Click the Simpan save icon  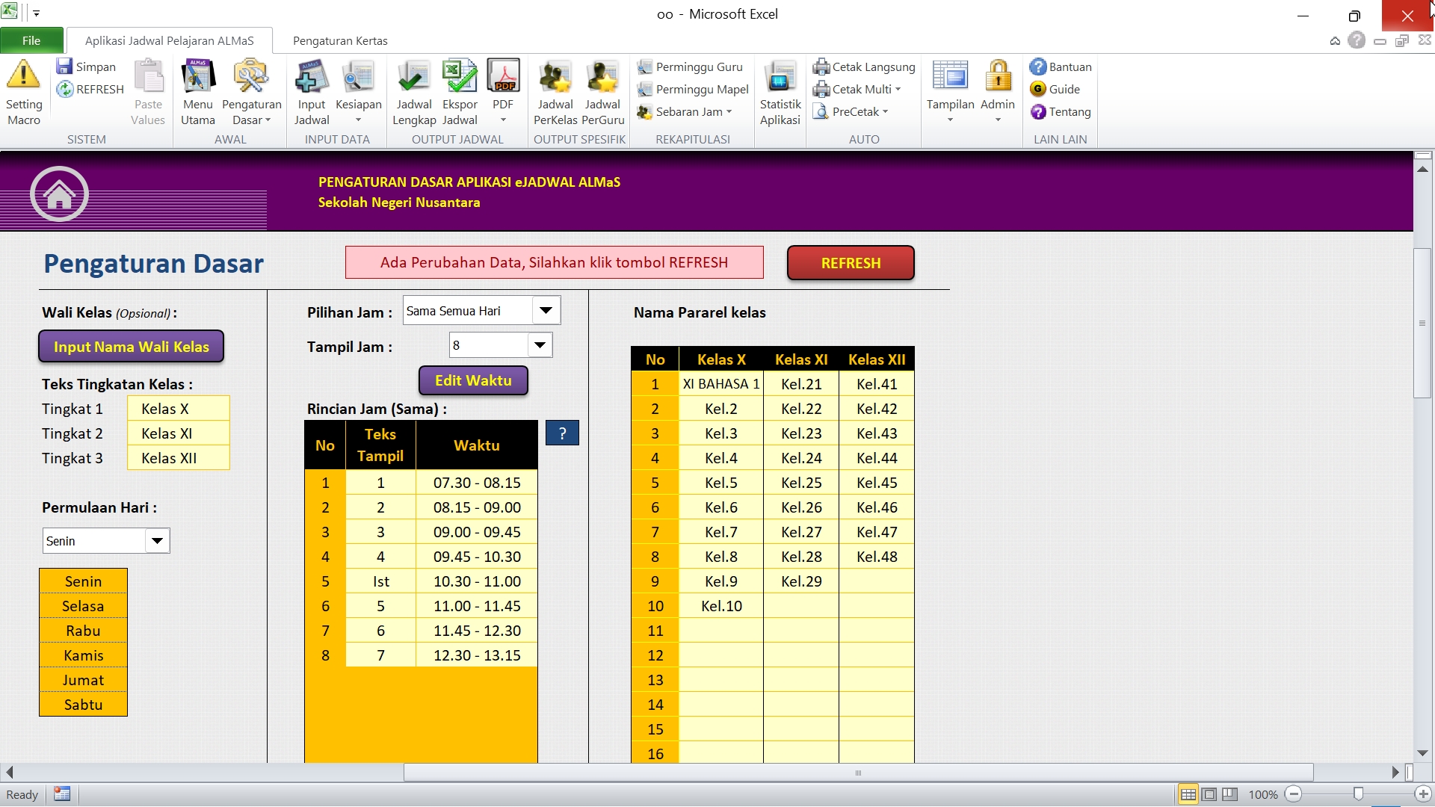tap(65, 67)
